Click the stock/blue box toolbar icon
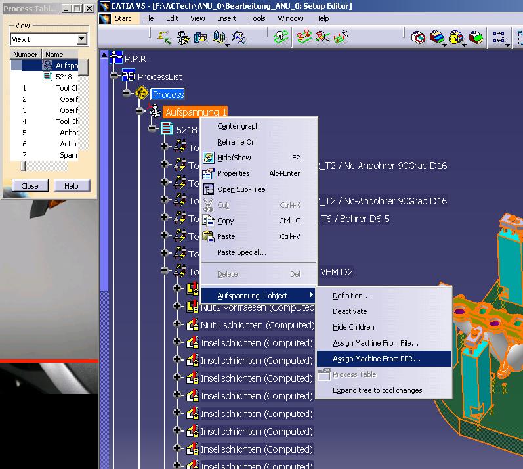This screenshot has height=469, width=523. click(x=200, y=37)
